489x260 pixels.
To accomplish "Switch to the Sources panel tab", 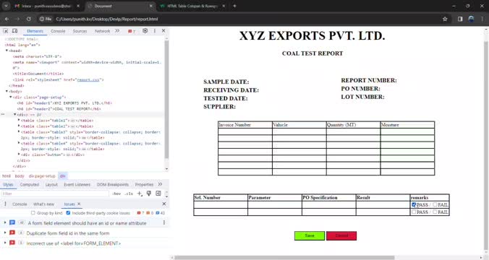I will [x=80, y=31].
